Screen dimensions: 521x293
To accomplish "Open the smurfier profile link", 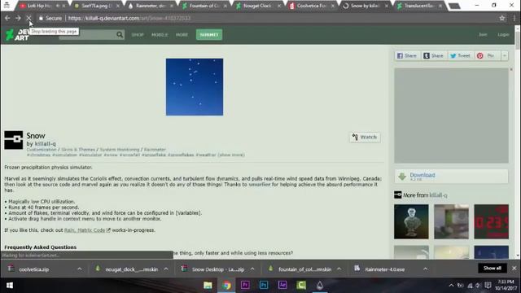I will pos(260,185).
